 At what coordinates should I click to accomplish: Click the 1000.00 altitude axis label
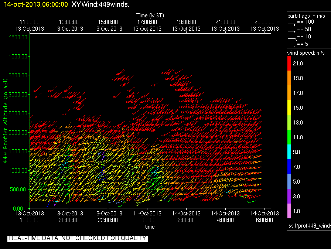[18, 171]
